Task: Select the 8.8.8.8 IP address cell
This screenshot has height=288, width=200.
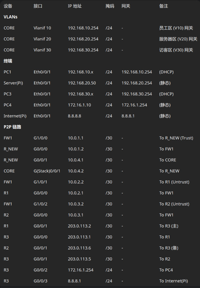Action: click(x=74, y=116)
